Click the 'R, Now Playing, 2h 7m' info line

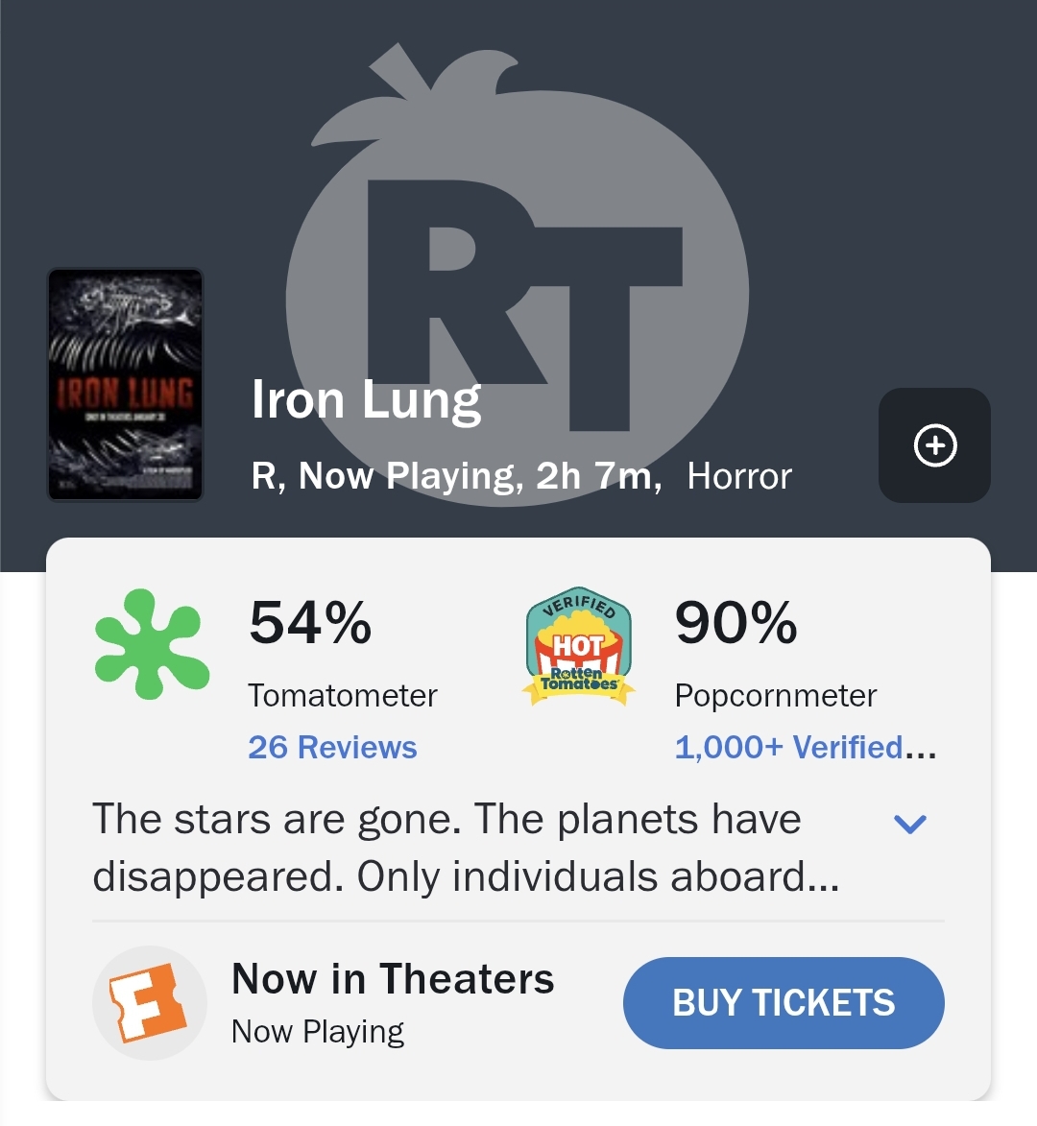(x=456, y=476)
